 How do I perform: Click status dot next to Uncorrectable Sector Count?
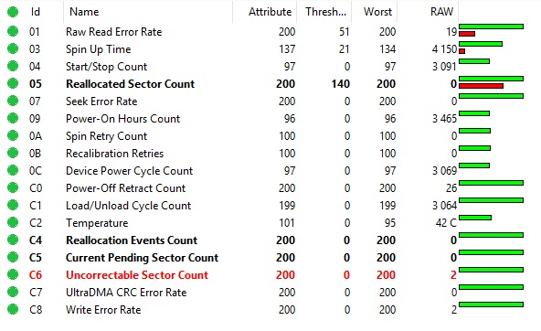(13, 274)
